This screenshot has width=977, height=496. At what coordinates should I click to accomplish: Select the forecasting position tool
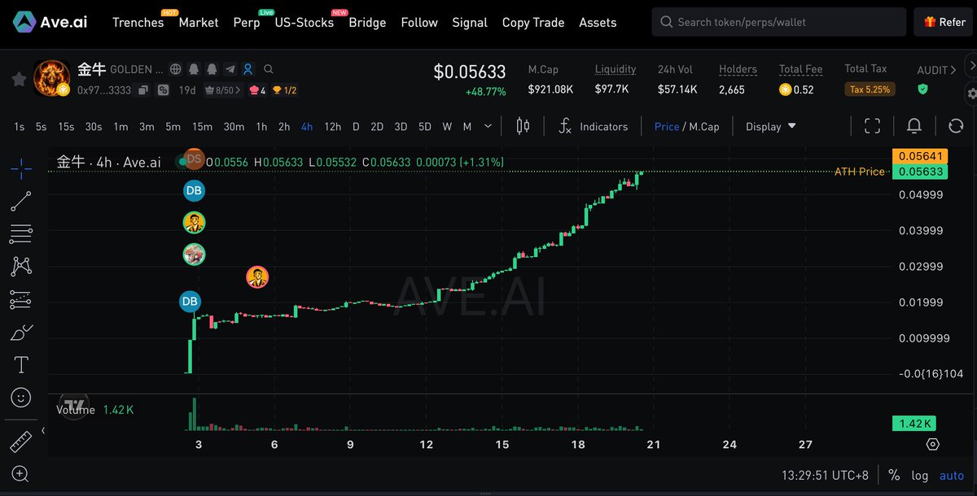click(21, 299)
